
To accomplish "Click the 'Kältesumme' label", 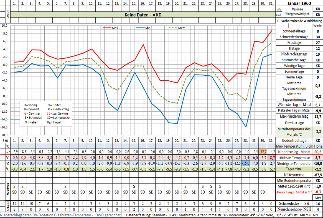I will 294,175.
